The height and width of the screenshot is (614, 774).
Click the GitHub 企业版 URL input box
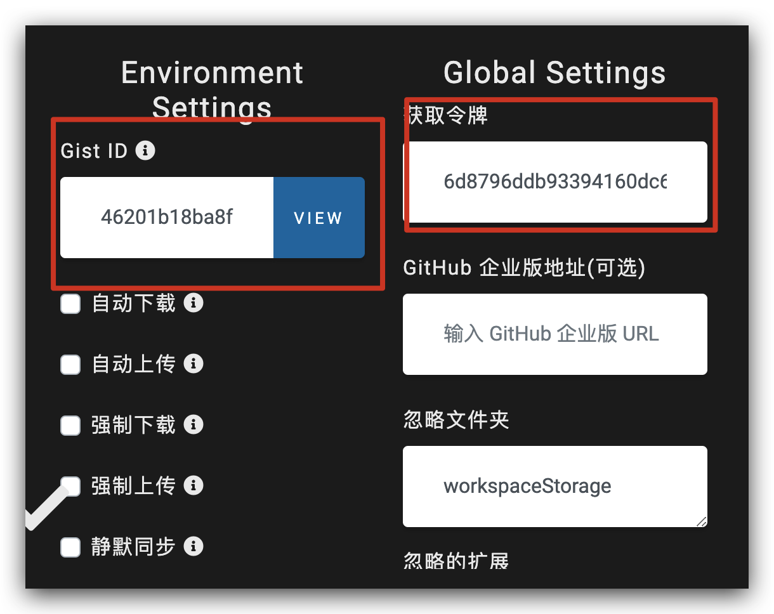554,334
